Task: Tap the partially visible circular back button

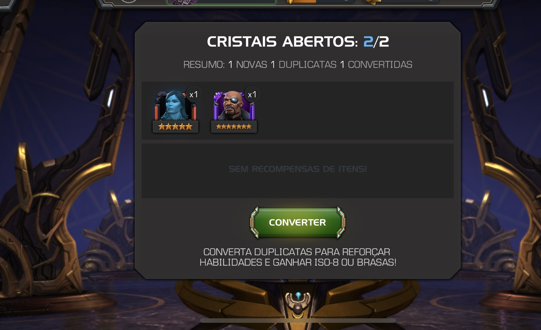Action: (129, 1)
